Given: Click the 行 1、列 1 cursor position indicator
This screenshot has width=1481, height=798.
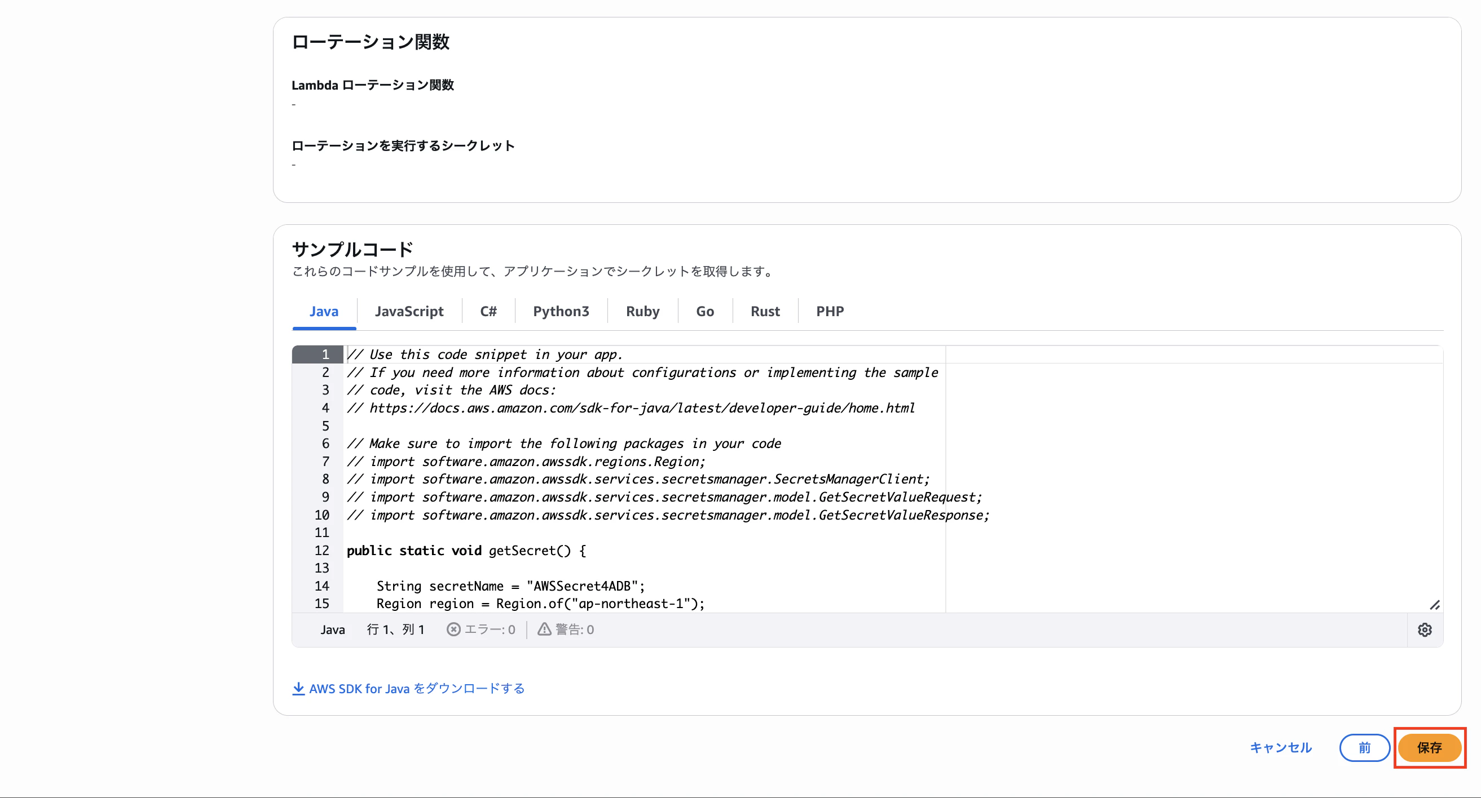Looking at the screenshot, I should pyautogui.click(x=395, y=629).
